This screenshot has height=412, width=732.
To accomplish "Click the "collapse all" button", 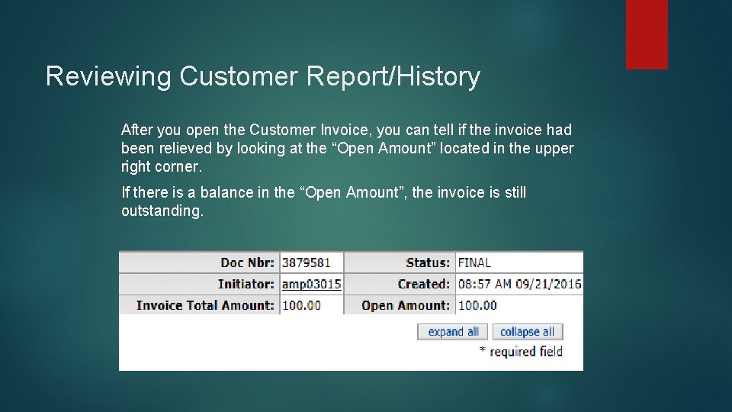I will click(528, 332).
